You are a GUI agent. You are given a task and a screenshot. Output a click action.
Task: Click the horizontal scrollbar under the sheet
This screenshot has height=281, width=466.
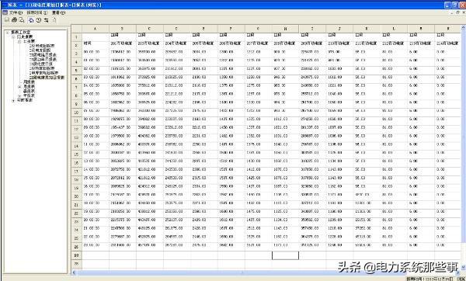click(266, 272)
